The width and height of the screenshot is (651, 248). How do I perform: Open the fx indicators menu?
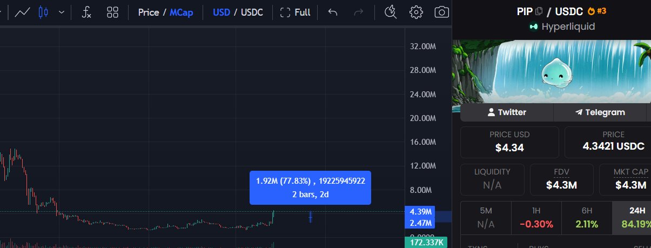pyautogui.click(x=86, y=12)
